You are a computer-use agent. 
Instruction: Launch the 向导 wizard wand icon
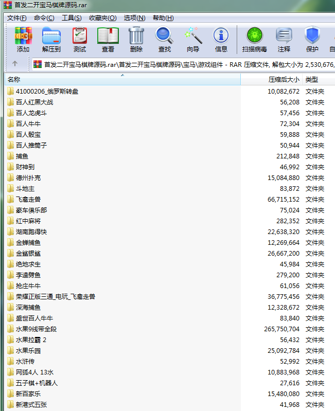[193, 39]
